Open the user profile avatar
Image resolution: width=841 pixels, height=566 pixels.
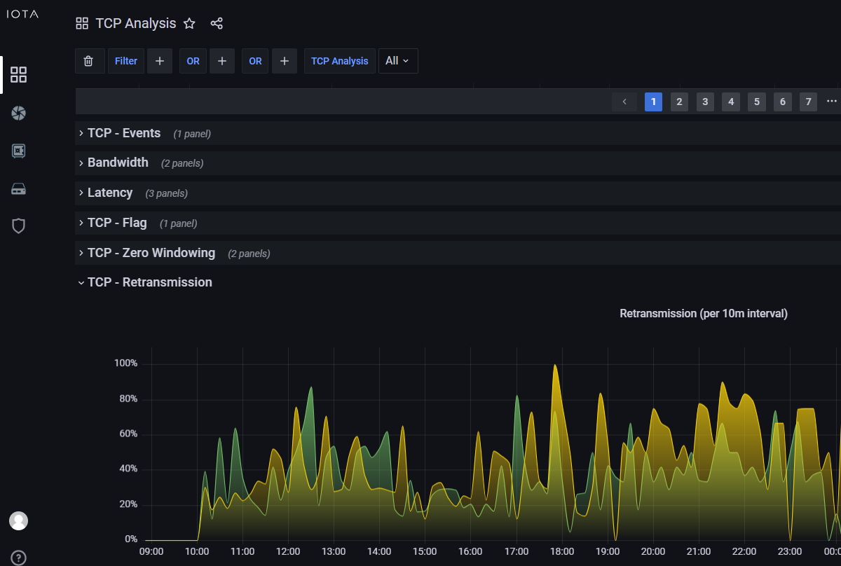[x=19, y=520]
